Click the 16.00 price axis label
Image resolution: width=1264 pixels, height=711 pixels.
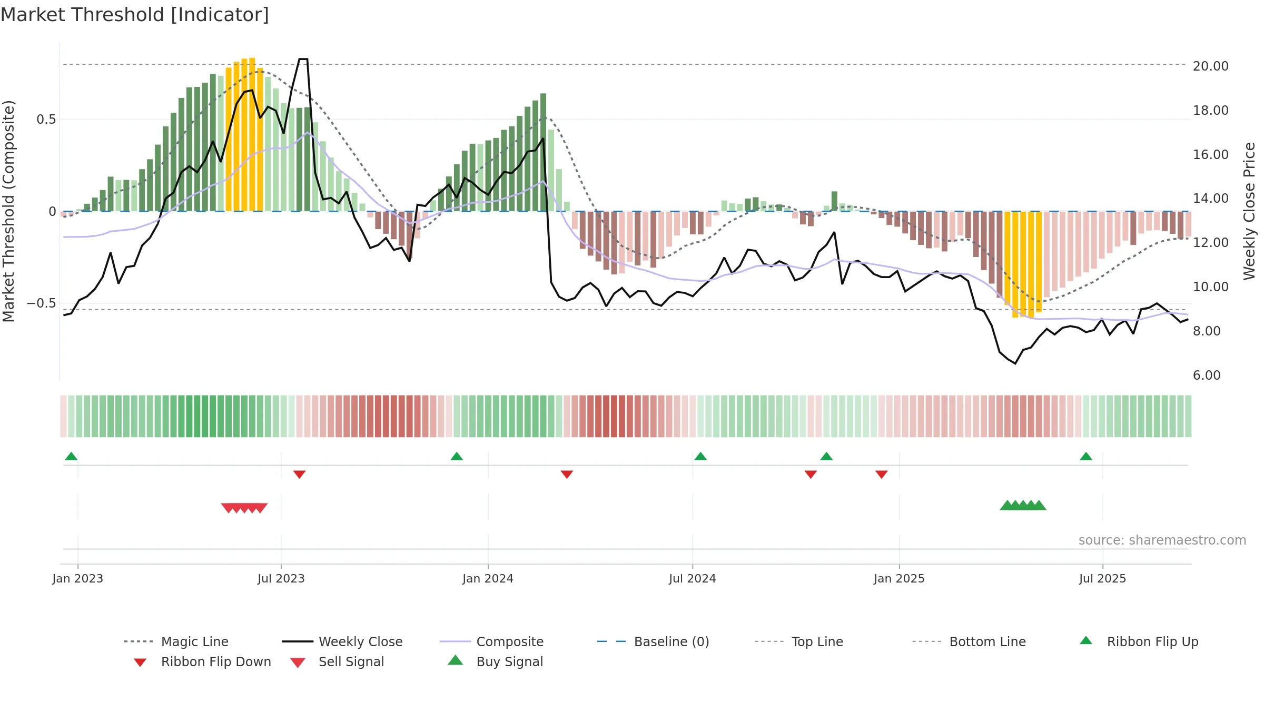(1211, 154)
